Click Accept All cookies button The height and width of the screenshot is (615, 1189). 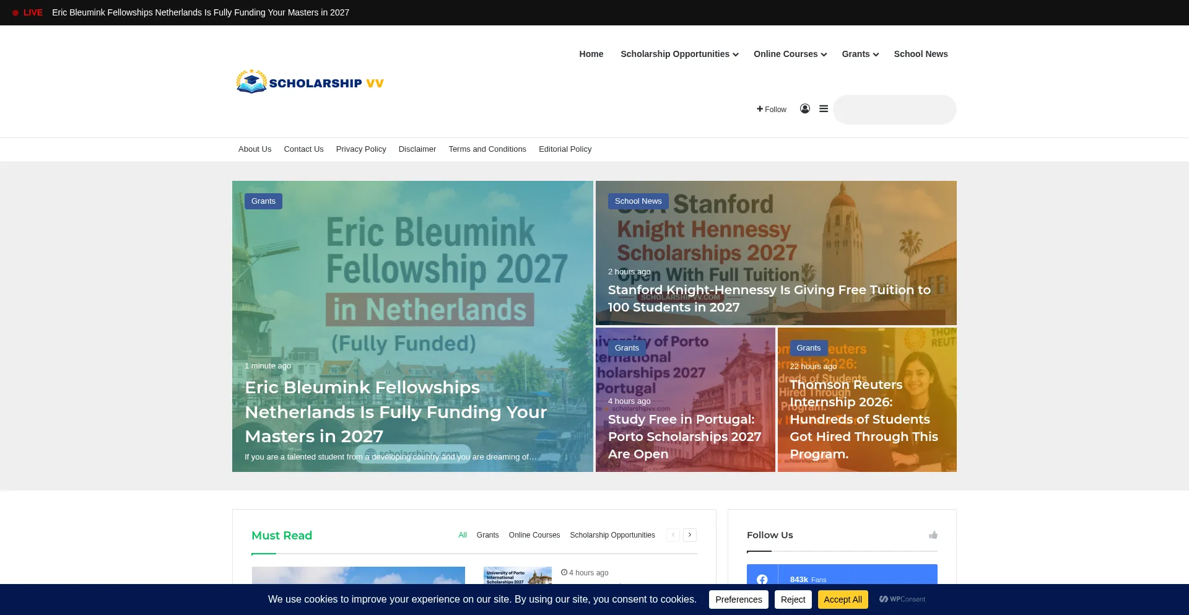[843, 600]
